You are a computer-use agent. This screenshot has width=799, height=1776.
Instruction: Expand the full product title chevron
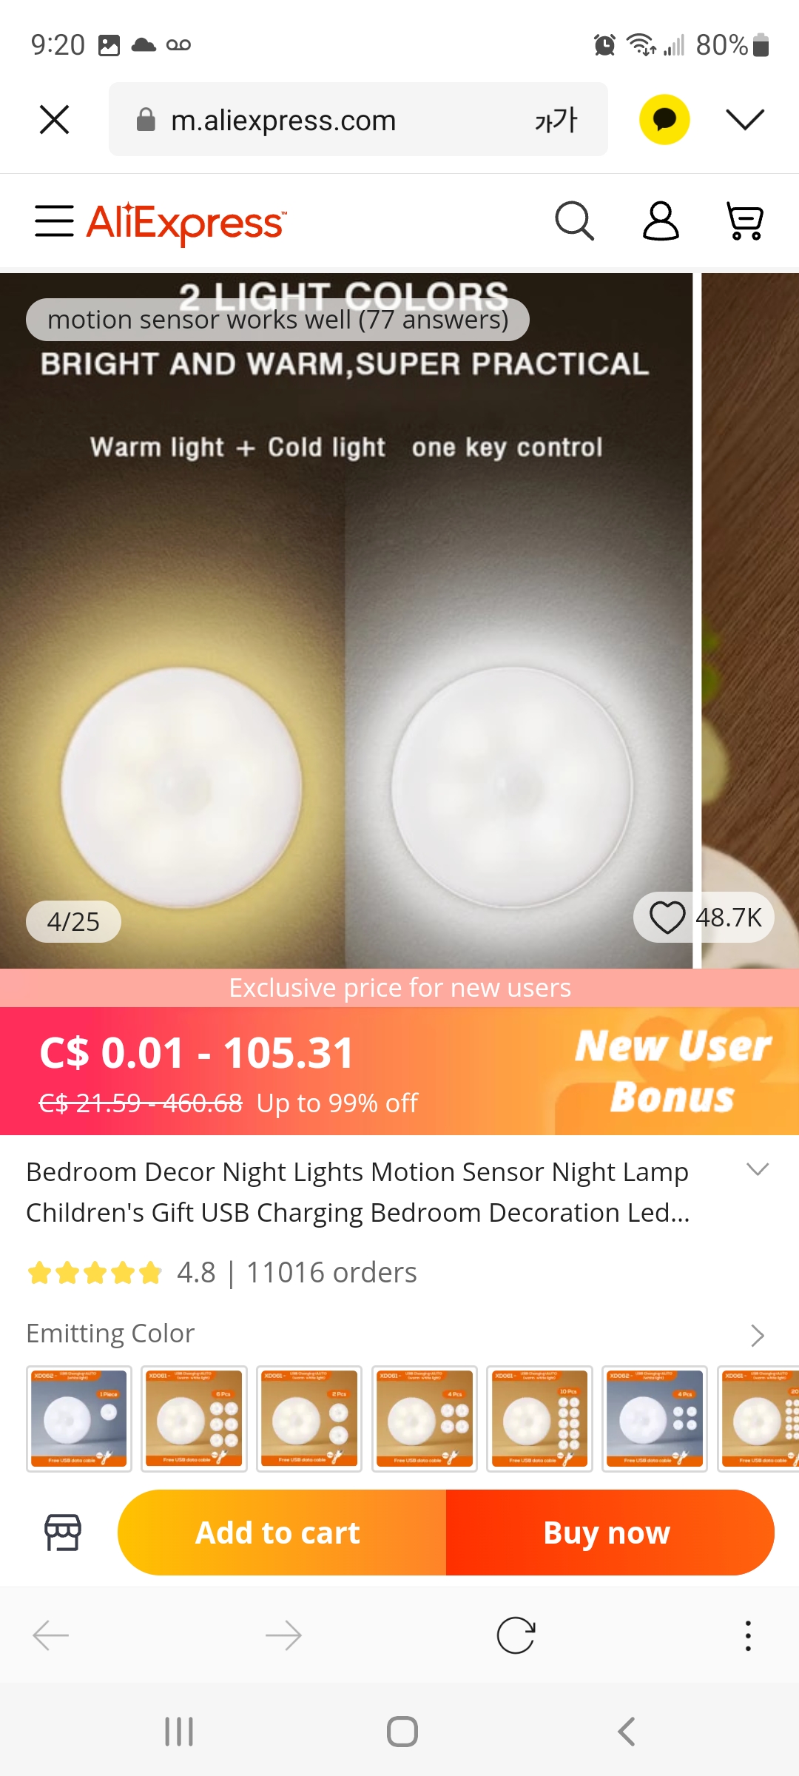pyautogui.click(x=758, y=1170)
